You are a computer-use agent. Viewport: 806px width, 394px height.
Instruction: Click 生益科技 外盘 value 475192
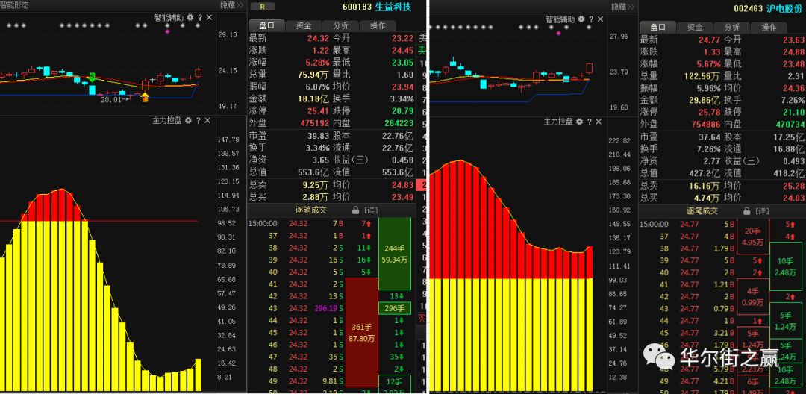pos(316,124)
